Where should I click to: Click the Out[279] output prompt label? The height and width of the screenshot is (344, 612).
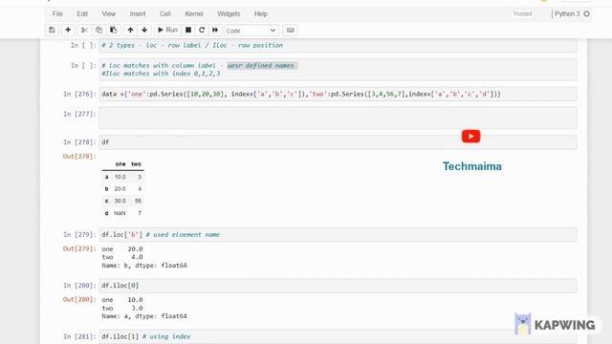pyautogui.click(x=79, y=248)
